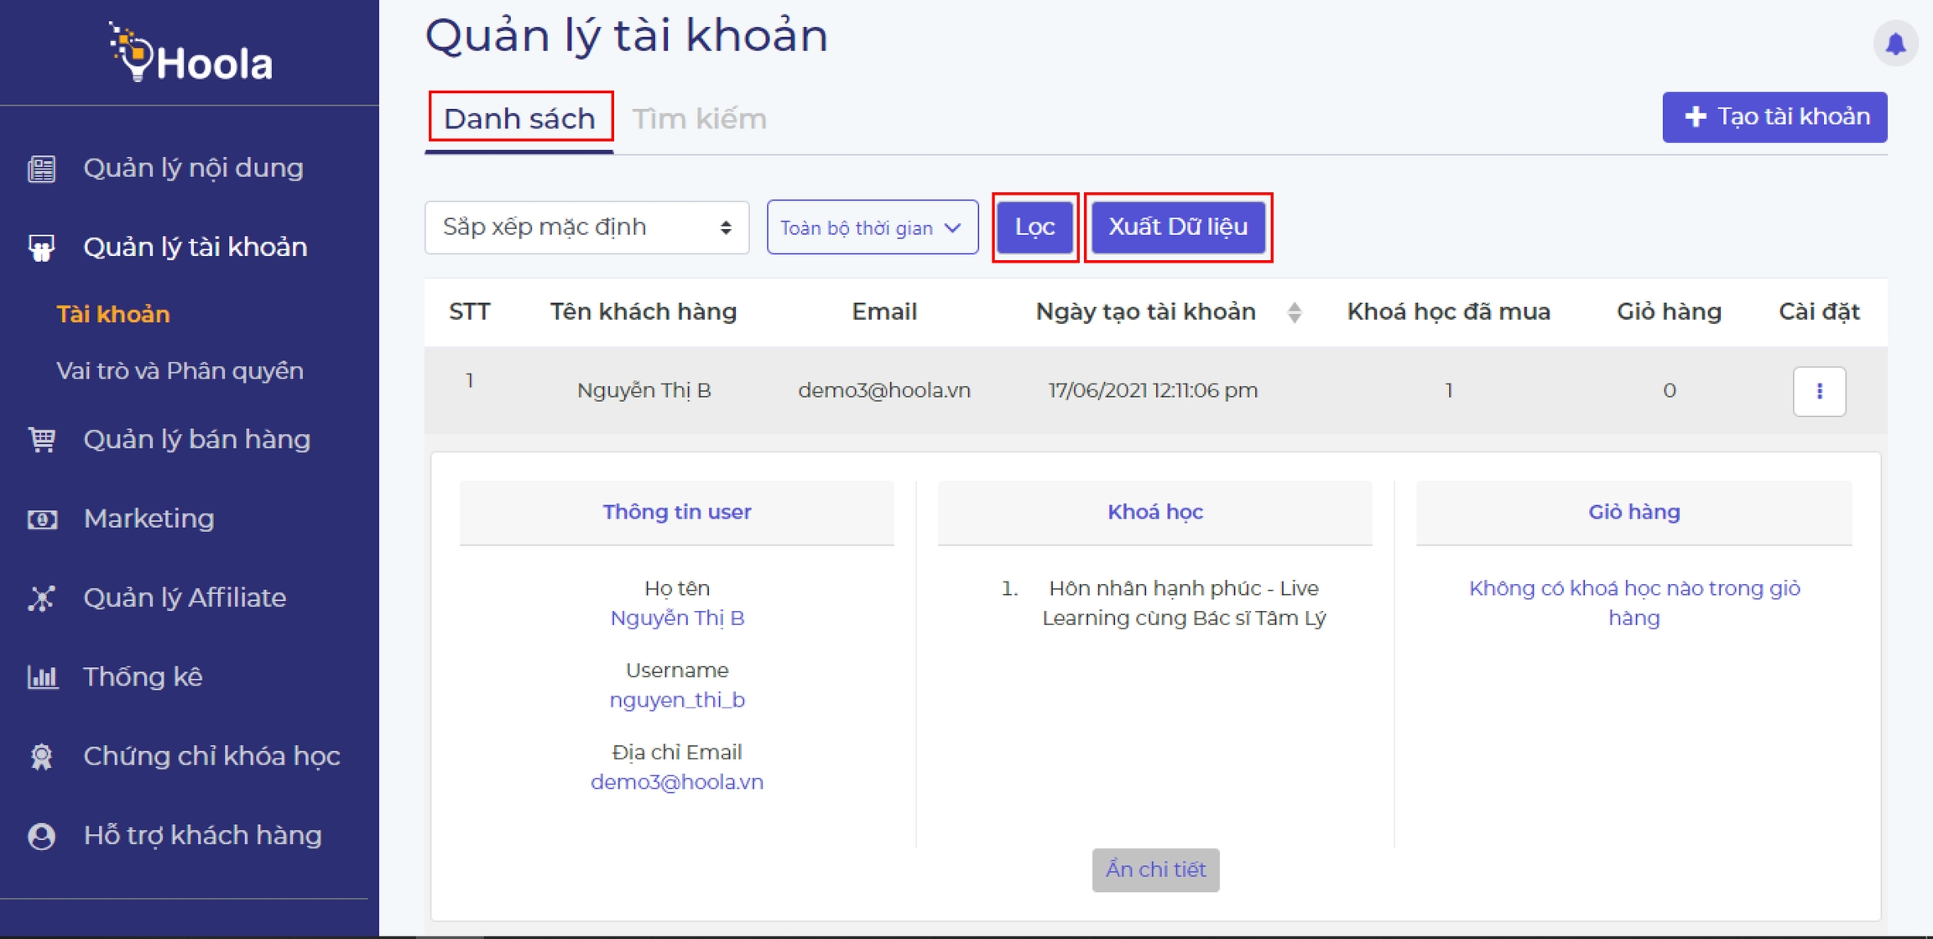Click the Quản lý Affiliate network icon
This screenshot has height=939, width=1933.
pyautogui.click(x=42, y=598)
